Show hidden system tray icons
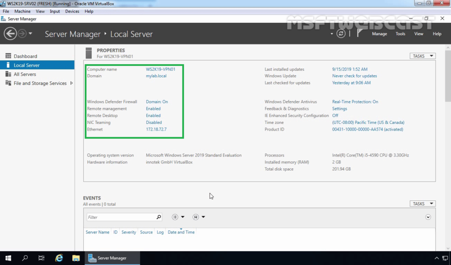The width and height of the screenshot is (451, 265). click(x=436, y=258)
